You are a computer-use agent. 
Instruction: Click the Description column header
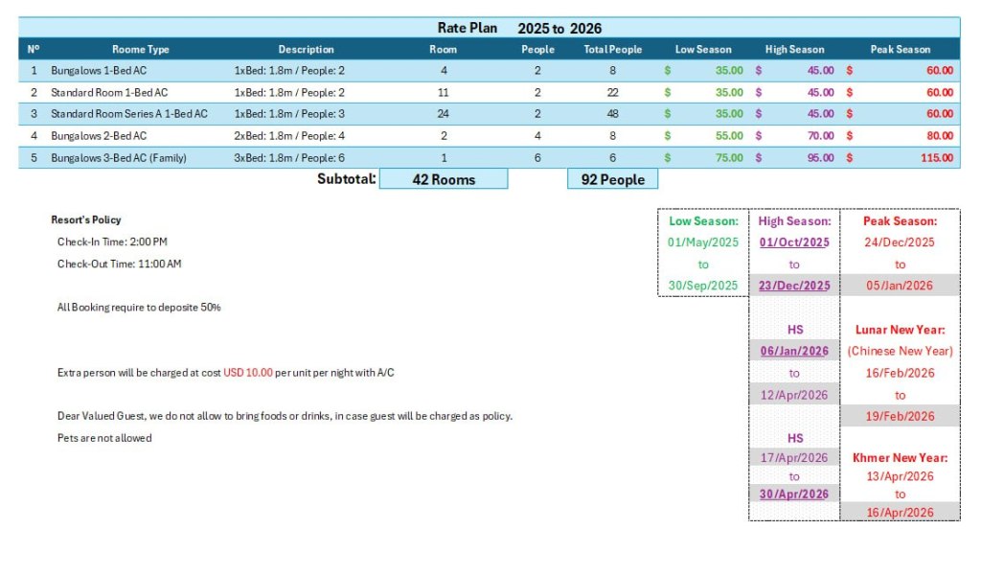tap(306, 49)
